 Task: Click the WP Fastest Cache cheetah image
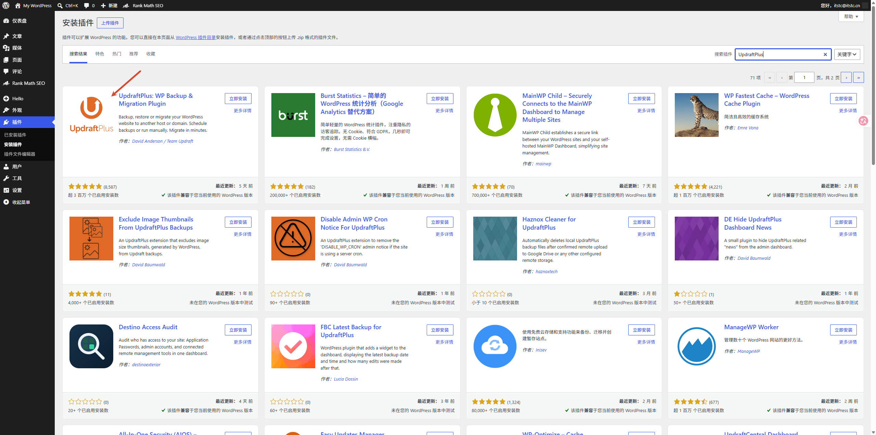(x=697, y=115)
